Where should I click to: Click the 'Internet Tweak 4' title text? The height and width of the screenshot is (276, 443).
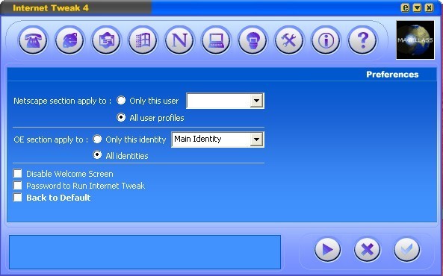pos(51,7)
